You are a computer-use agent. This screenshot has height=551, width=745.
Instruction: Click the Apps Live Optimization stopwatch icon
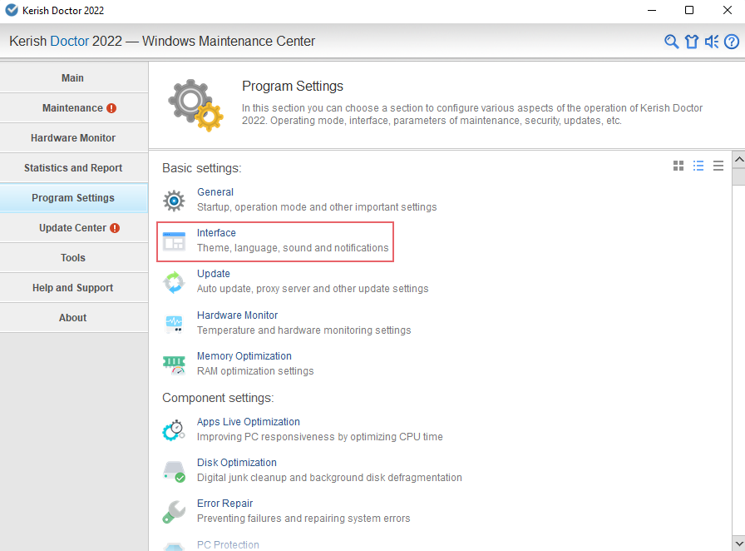pyautogui.click(x=174, y=430)
